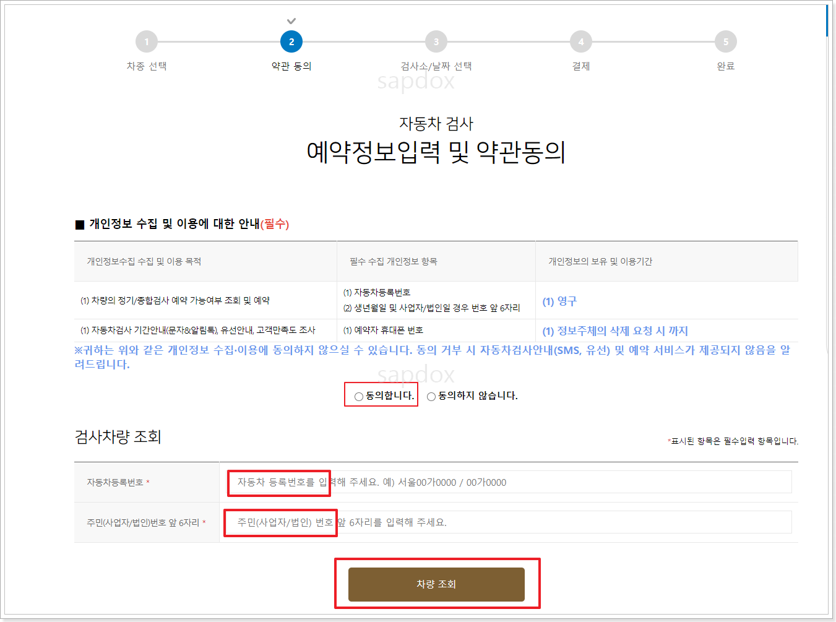836x622 pixels.
Task: Click the (1) 자동차등록번호 item text
Action: [x=377, y=293]
